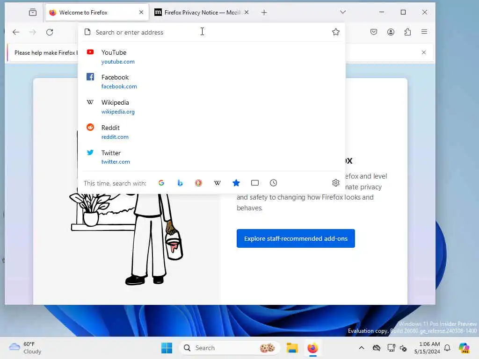This screenshot has height=359, width=479.
Task: Select the YouTube suggestion
Action: coord(211,57)
